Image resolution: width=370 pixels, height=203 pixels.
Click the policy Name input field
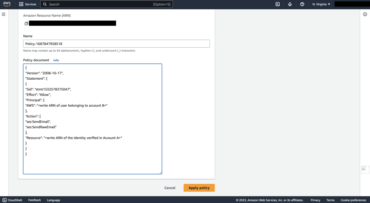116,44
